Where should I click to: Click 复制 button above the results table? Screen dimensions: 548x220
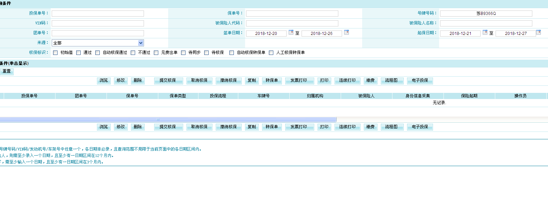(x=252, y=81)
